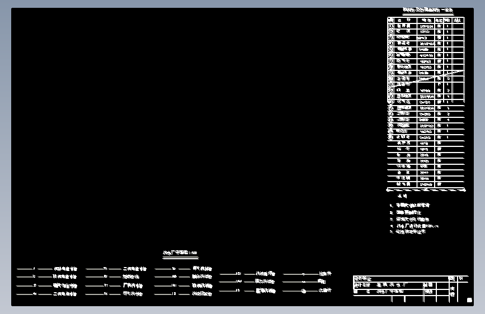Screen dimensions: 485x314
Task: Click note item number 4 in the notes list
Action: tap(415, 226)
